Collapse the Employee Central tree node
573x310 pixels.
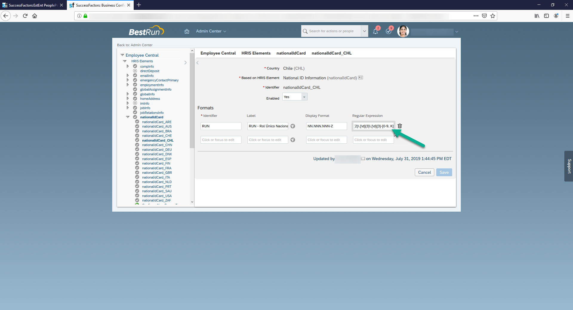tap(122, 55)
